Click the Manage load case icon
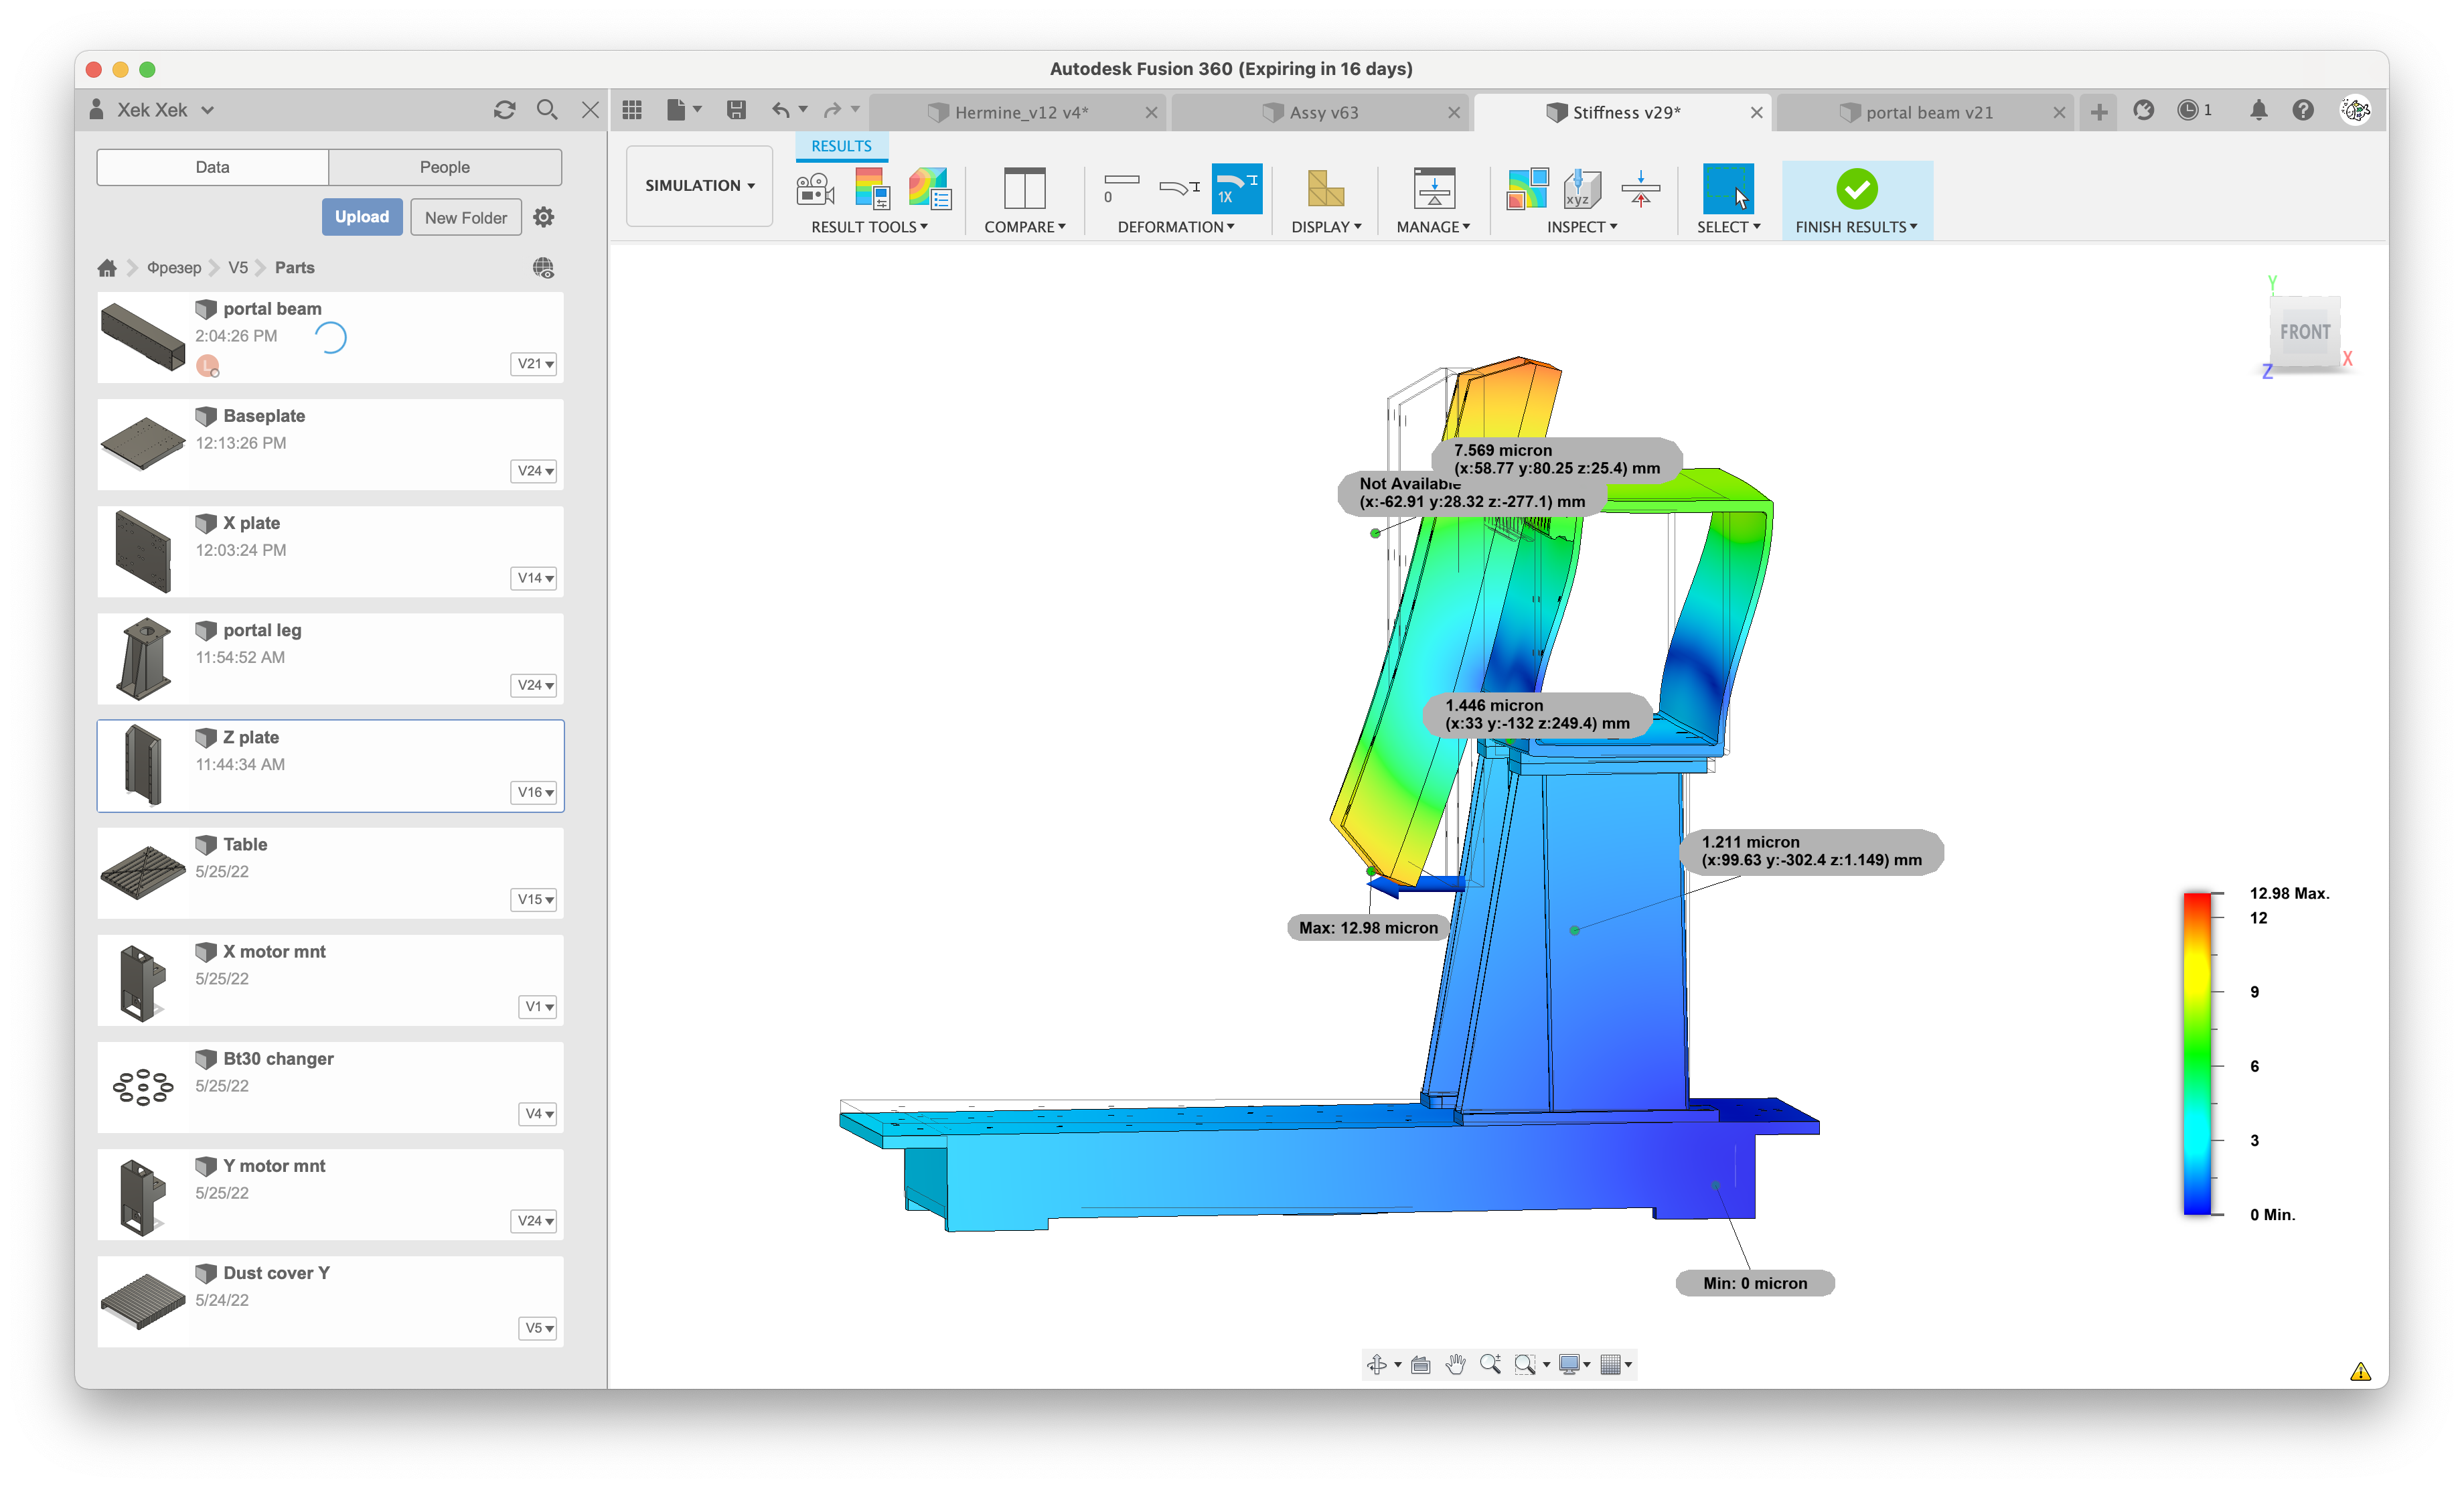Viewport: 2464px width, 1488px height. click(x=1433, y=189)
